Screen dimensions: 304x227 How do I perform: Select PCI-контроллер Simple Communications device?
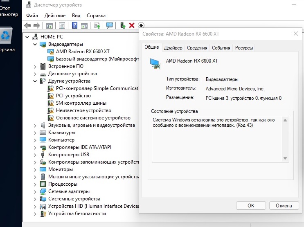pyautogui.click(x=97, y=88)
